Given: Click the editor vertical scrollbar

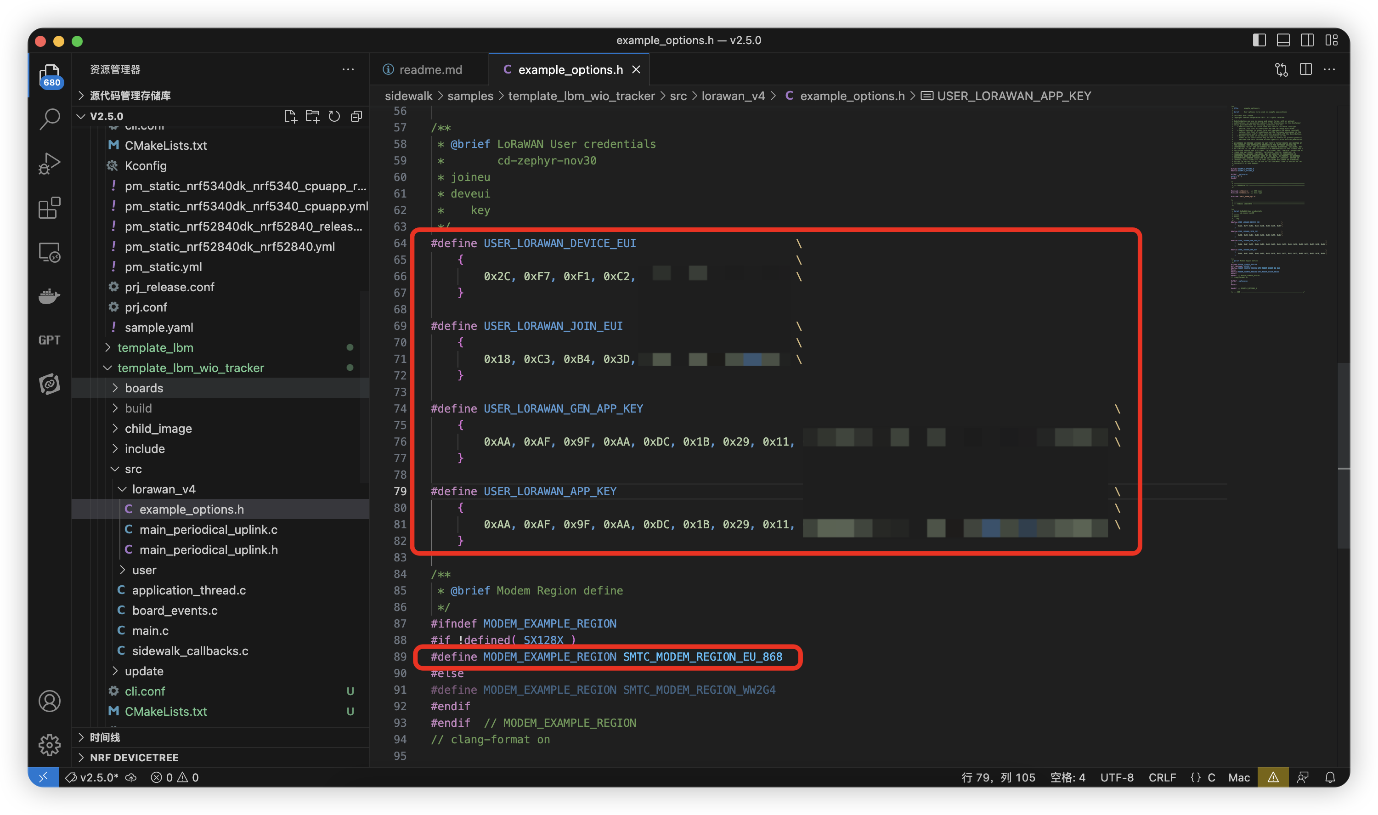Looking at the screenshot, I should (x=1344, y=456).
